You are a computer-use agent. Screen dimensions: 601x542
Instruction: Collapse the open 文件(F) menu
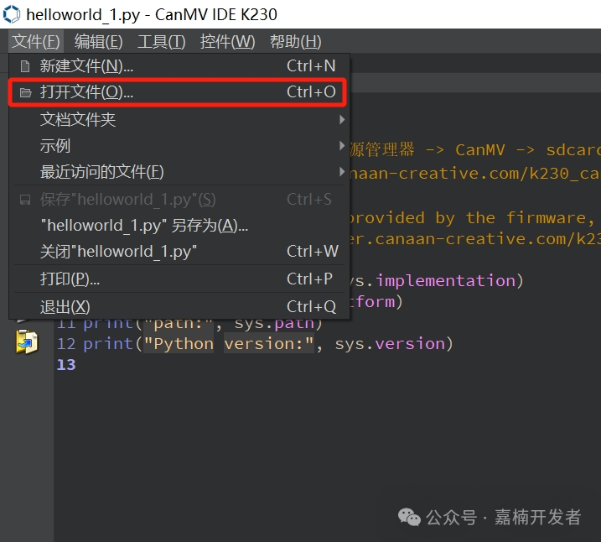click(36, 41)
